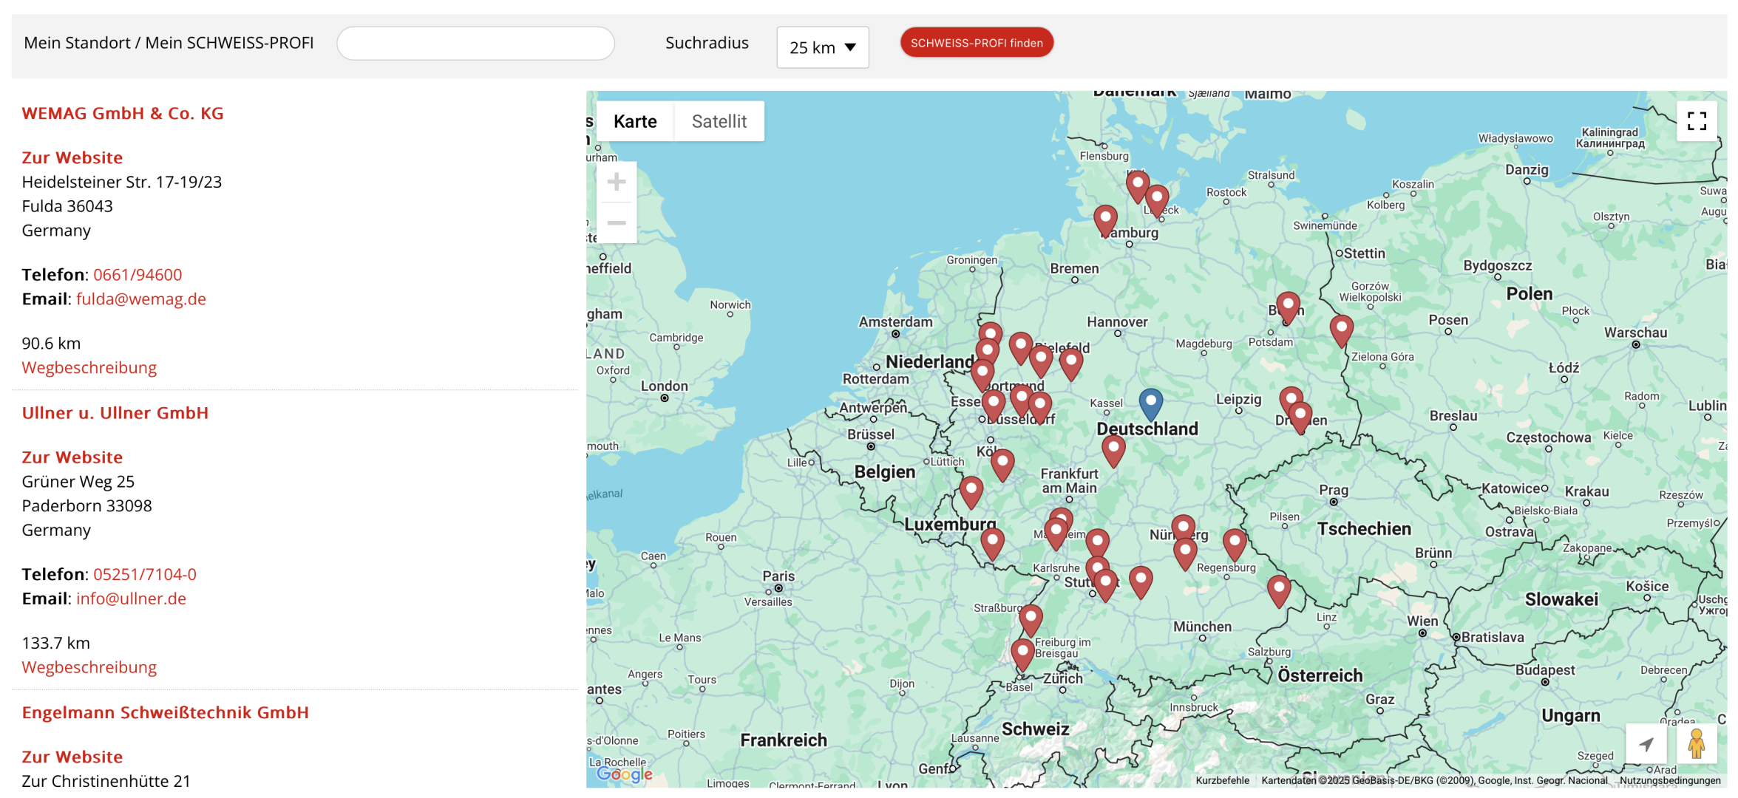
Task: Open the Suchradius 25 km dropdown
Action: [822, 47]
